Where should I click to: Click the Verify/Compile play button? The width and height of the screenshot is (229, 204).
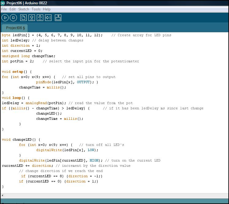(5, 18)
